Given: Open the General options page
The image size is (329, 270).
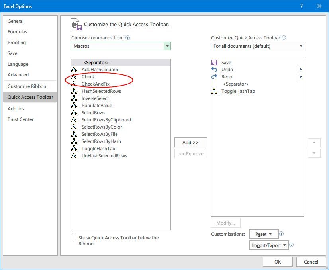Looking at the screenshot, I should point(30,21).
